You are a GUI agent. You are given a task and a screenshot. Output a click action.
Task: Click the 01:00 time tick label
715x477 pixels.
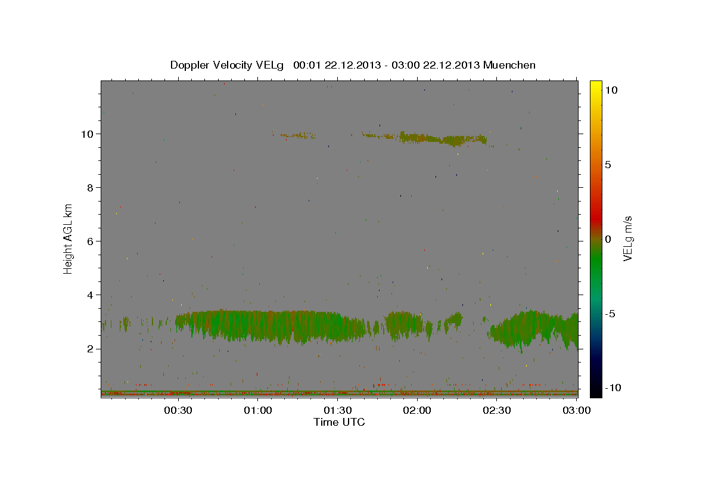(x=258, y=410)
